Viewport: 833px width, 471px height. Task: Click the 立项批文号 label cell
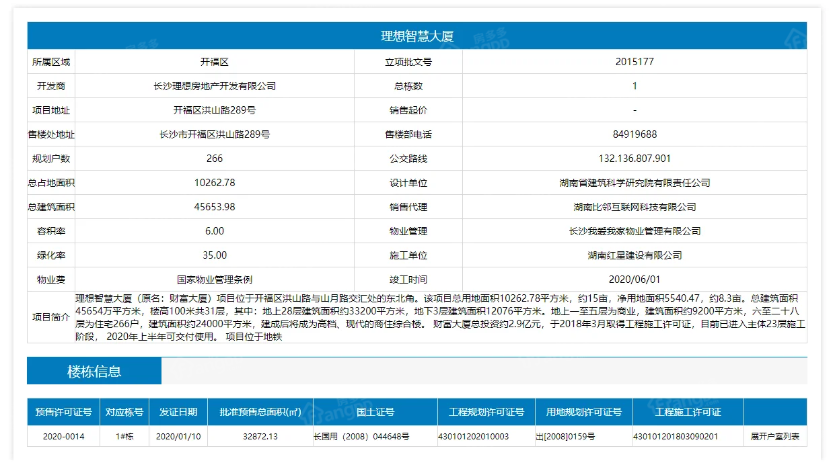click(x=408, y=62)
